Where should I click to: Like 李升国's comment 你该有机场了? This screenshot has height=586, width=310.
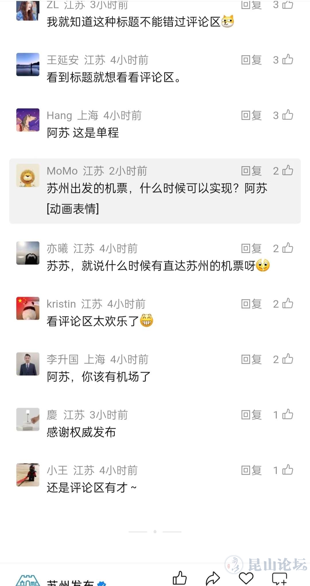click(x=288, y=359)
